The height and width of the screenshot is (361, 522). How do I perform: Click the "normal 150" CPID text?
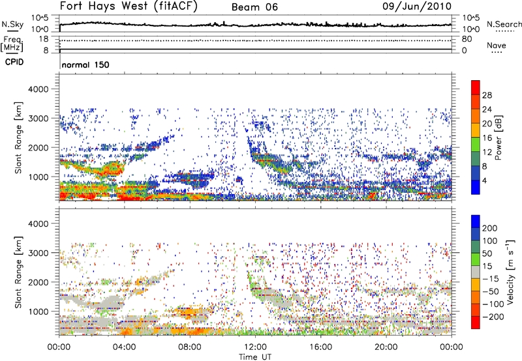pyautogui.click(x=85, y=65)
